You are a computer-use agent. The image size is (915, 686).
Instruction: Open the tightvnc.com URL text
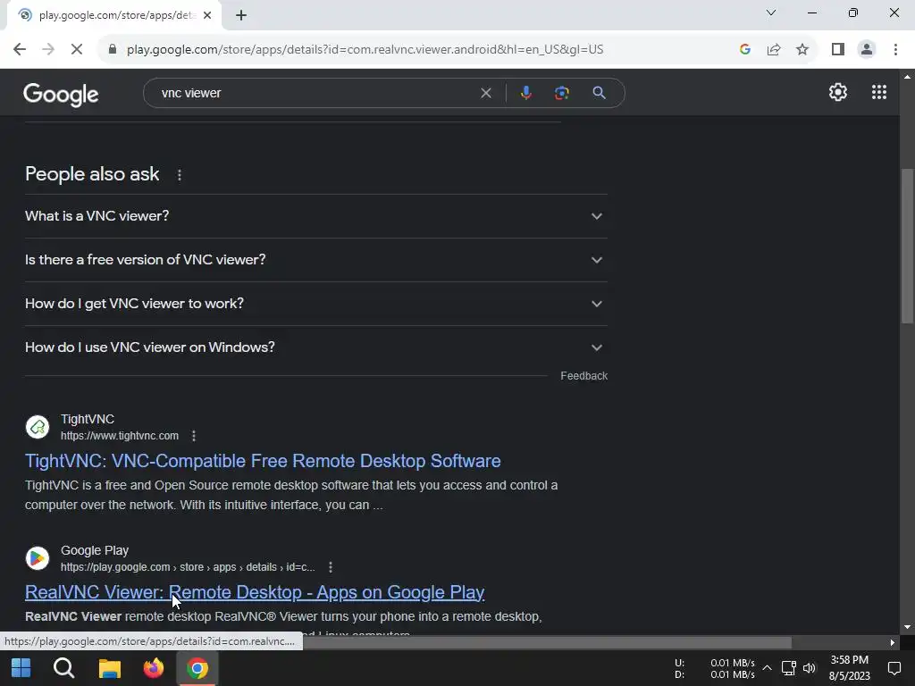pyautogui.click(x=120, y=436)
